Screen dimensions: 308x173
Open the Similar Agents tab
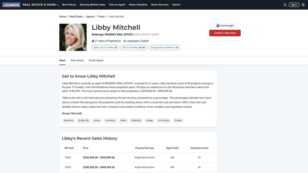[96, 60]
